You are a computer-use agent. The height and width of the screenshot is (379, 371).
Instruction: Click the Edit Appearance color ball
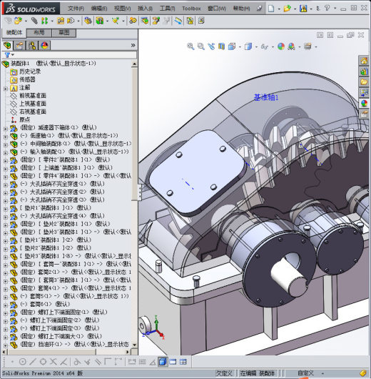(281, 46)
